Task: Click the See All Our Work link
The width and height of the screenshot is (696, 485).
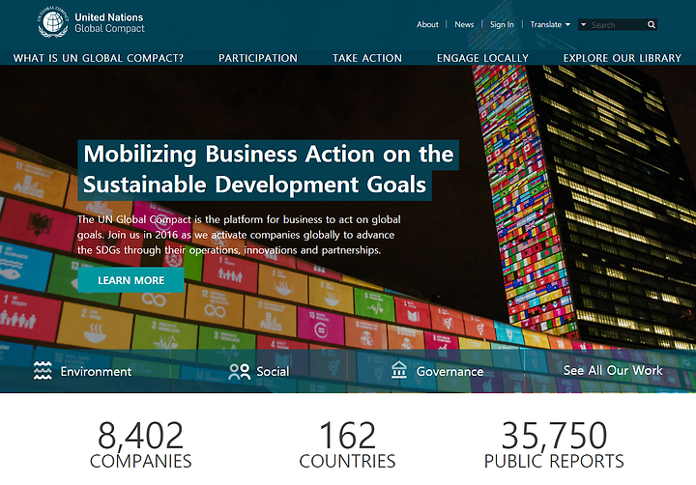Action: (x=613, y=371)
